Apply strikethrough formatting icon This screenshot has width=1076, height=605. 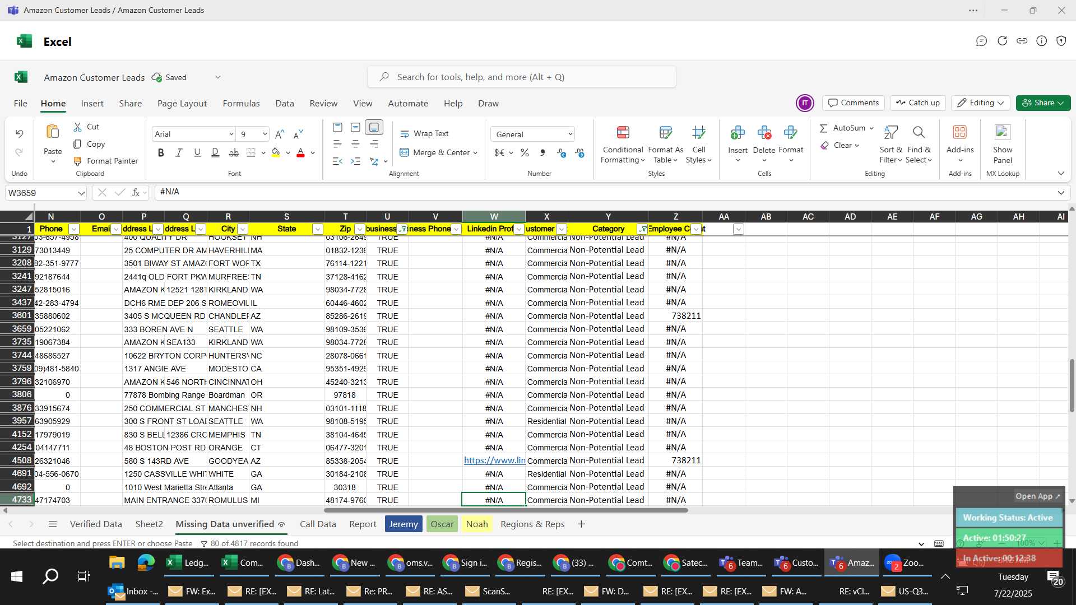tap(234, 152)
